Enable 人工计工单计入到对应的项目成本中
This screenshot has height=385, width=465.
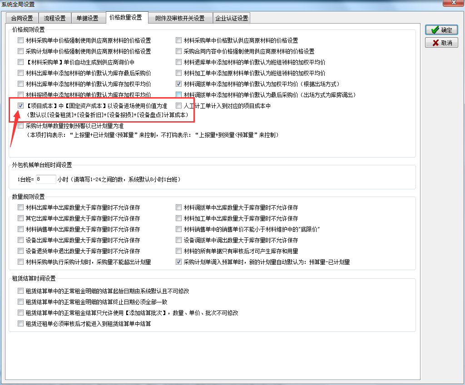(x=179, y=106)
